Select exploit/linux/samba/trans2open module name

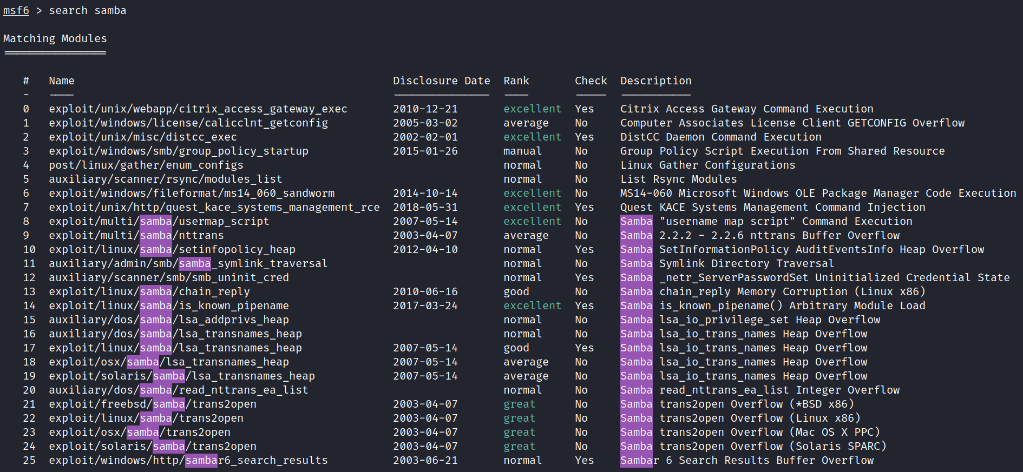click(146, 418)
